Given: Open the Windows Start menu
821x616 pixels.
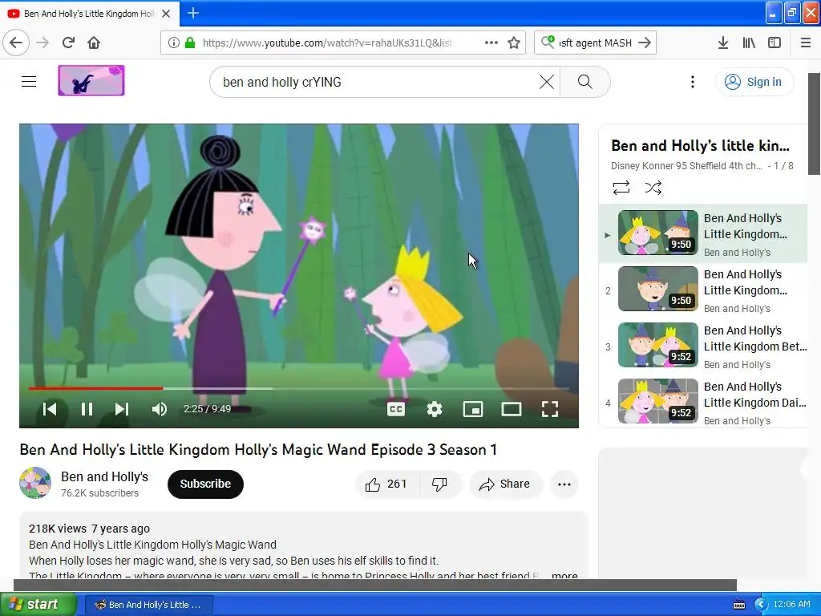Looking at the screenshot, I should [x=37, y=605].
